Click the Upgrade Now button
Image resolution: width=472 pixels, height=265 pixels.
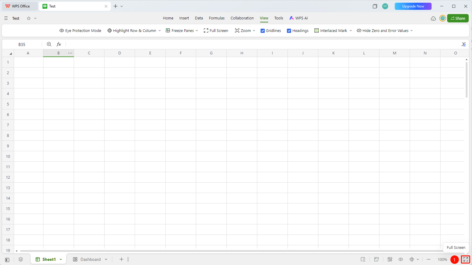click(x=413, y=6)
